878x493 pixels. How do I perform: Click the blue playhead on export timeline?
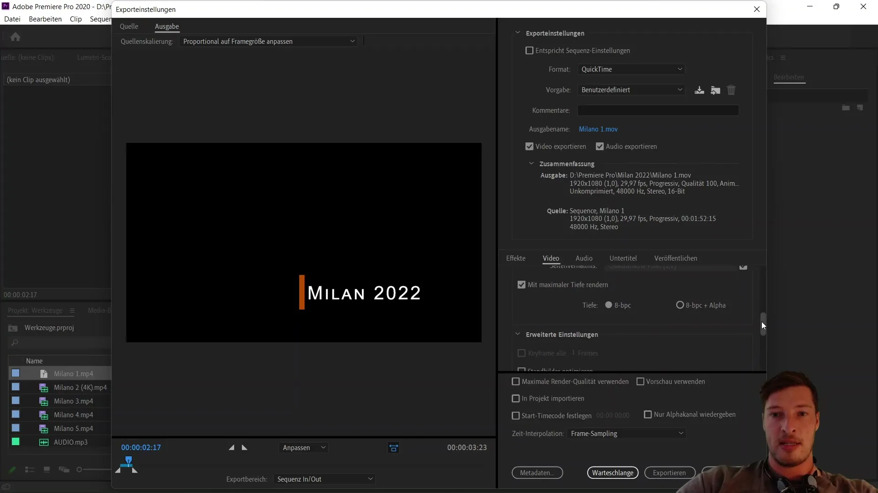128,460
